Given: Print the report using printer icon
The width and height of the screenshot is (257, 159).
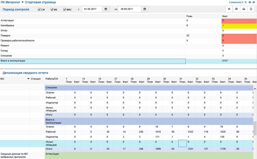Looking at the screenshot, I should click(x=244, y=9).
